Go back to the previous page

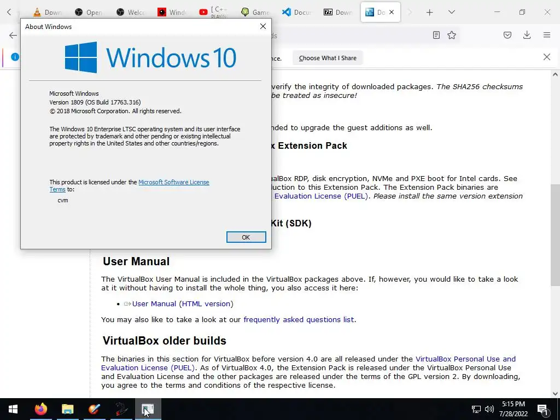pos(13,35)
